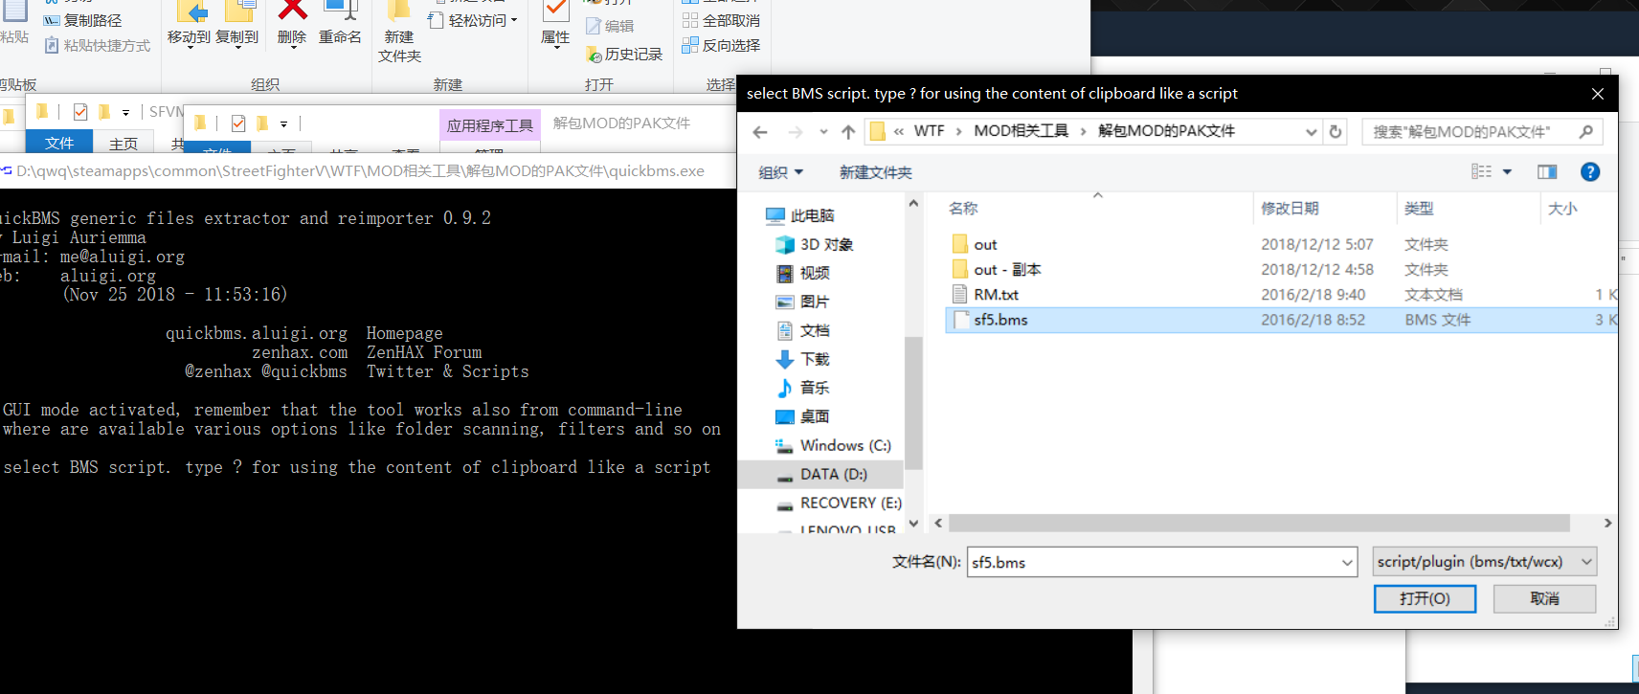Click the file list horizontal scrollbar
1639x694 pixels.
(1259, 524)
